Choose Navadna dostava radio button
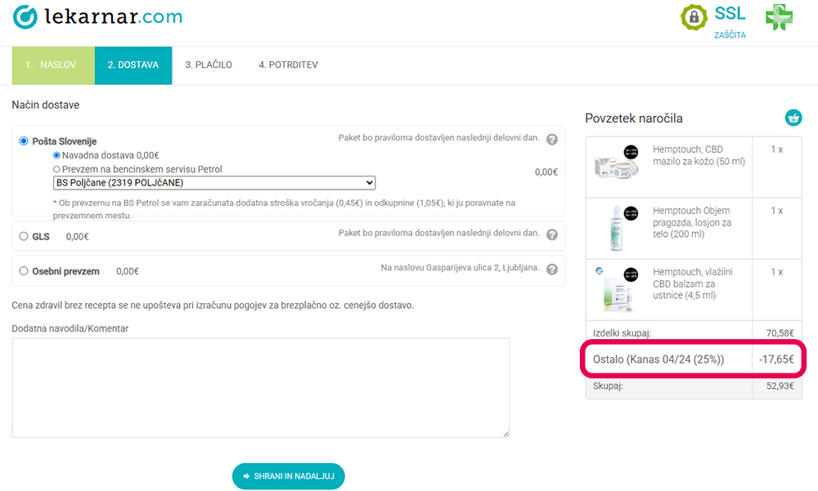The image size is (818, 491). click(x=56, y=155)
